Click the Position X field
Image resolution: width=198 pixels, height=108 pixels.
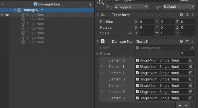(x=147, y=22)
